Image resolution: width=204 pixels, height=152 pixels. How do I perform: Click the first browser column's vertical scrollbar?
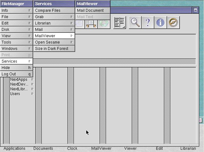(6, 111)
